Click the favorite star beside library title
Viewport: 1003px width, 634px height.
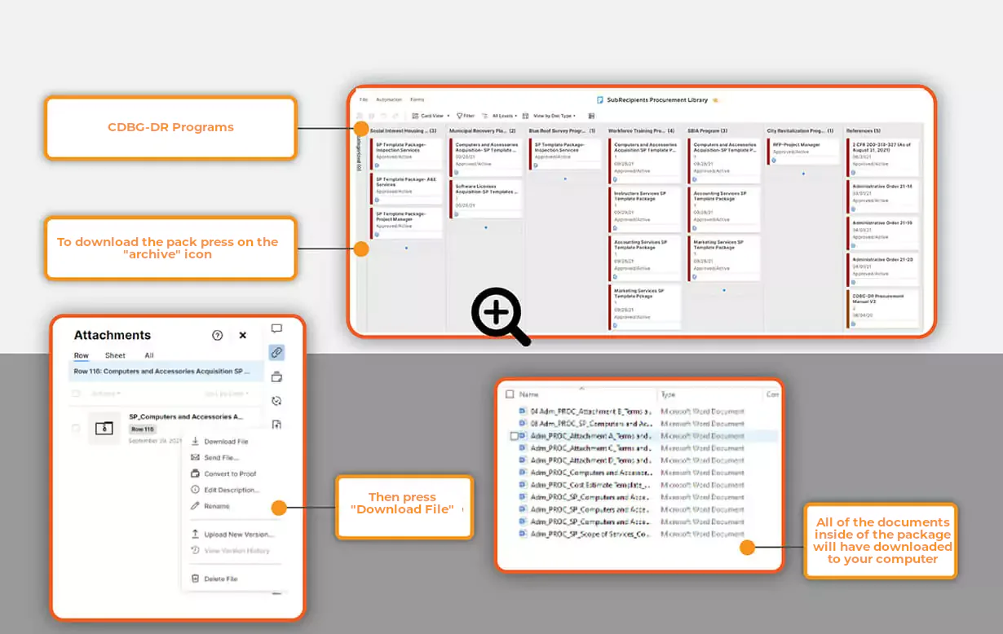[x=715, y=100]
